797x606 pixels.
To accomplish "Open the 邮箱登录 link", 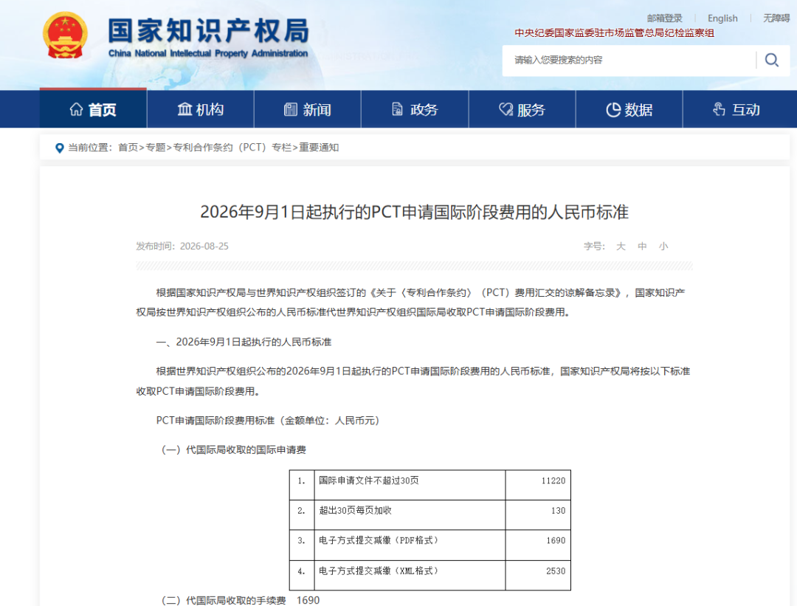I will pyautogui.click(x=665, y=18).
